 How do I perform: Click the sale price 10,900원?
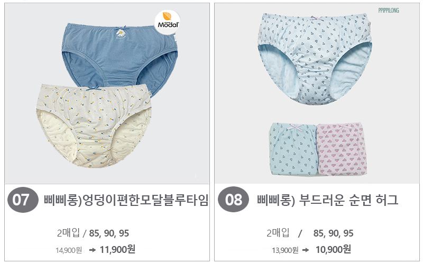[333, 249]
